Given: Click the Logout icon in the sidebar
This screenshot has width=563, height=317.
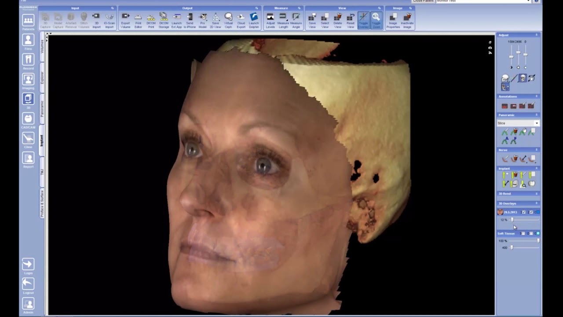Looking at the screenshot, I should tap(28, 283).
